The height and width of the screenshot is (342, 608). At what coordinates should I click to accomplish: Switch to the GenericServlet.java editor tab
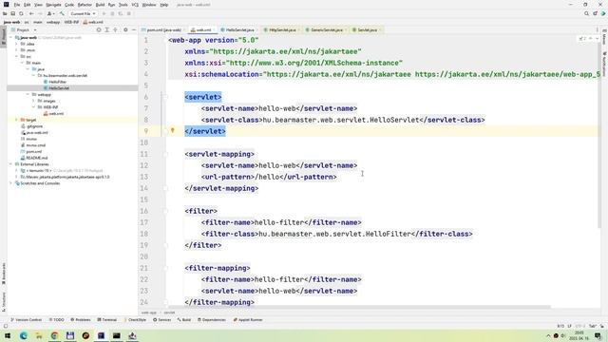point(327,29)
